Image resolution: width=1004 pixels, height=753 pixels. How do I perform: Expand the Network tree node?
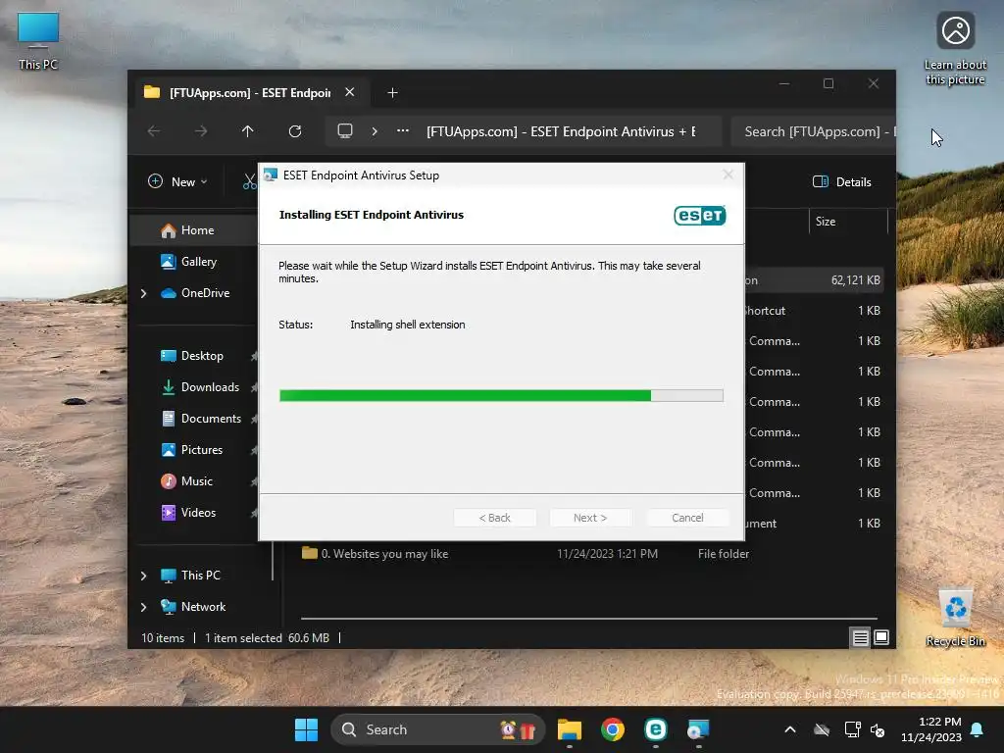(x=144, y=607)
